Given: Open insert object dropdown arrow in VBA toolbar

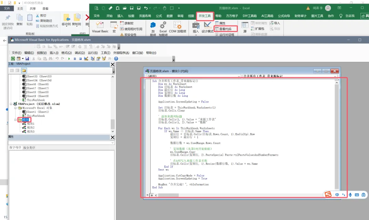Looking at the screenshot, I should point(23,59).
